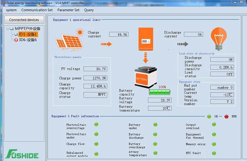Open the Query menu
The width and height of the screenshot is (247, 161).
click(x=89, y=10)
